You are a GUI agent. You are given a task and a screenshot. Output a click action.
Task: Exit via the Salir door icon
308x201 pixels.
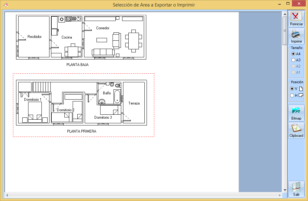[x=296, y=187]
